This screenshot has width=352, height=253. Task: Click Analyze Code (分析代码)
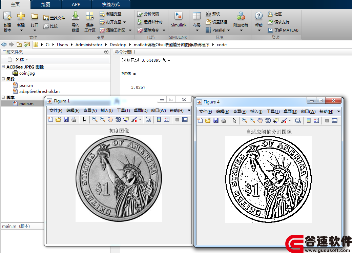pos(148,14)
